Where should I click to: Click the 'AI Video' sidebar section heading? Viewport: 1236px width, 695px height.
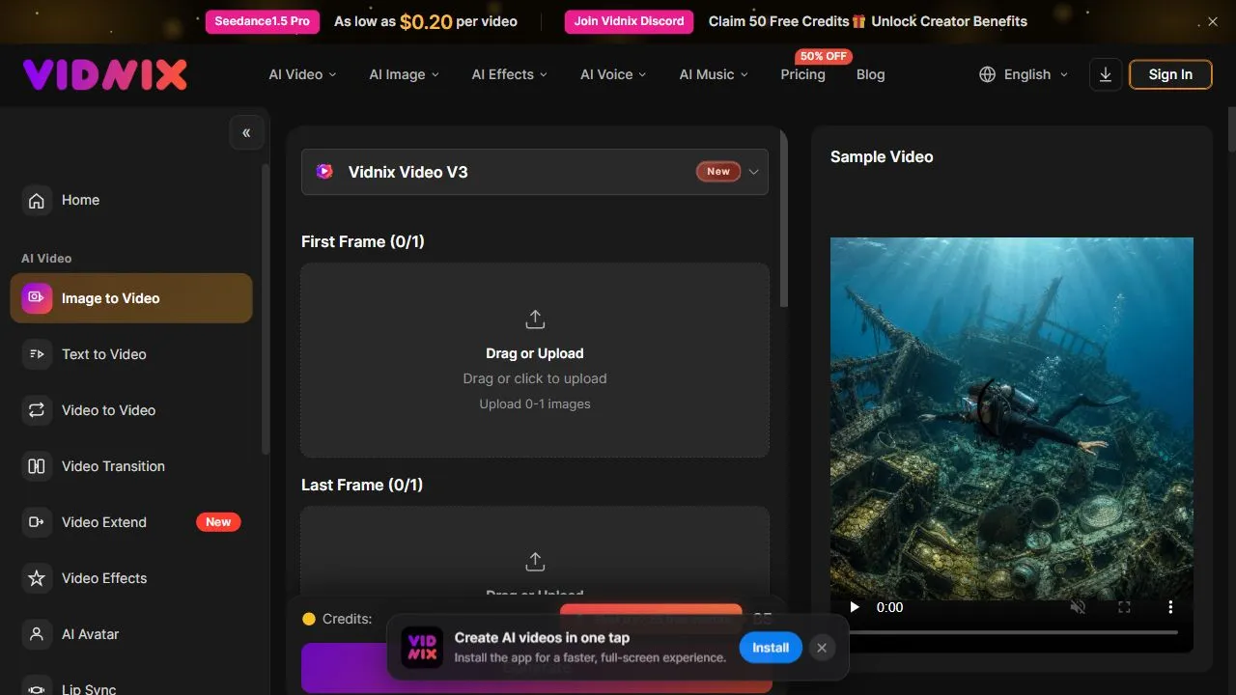(46, 259)
